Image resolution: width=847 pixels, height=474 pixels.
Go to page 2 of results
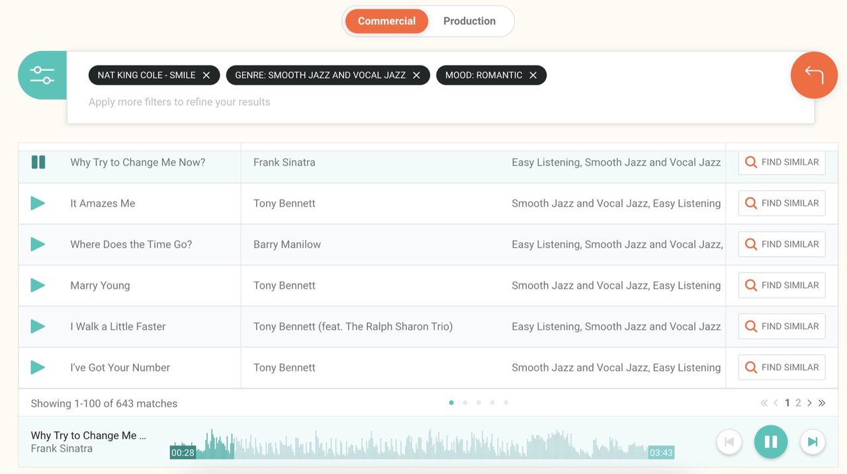point(797,402)
